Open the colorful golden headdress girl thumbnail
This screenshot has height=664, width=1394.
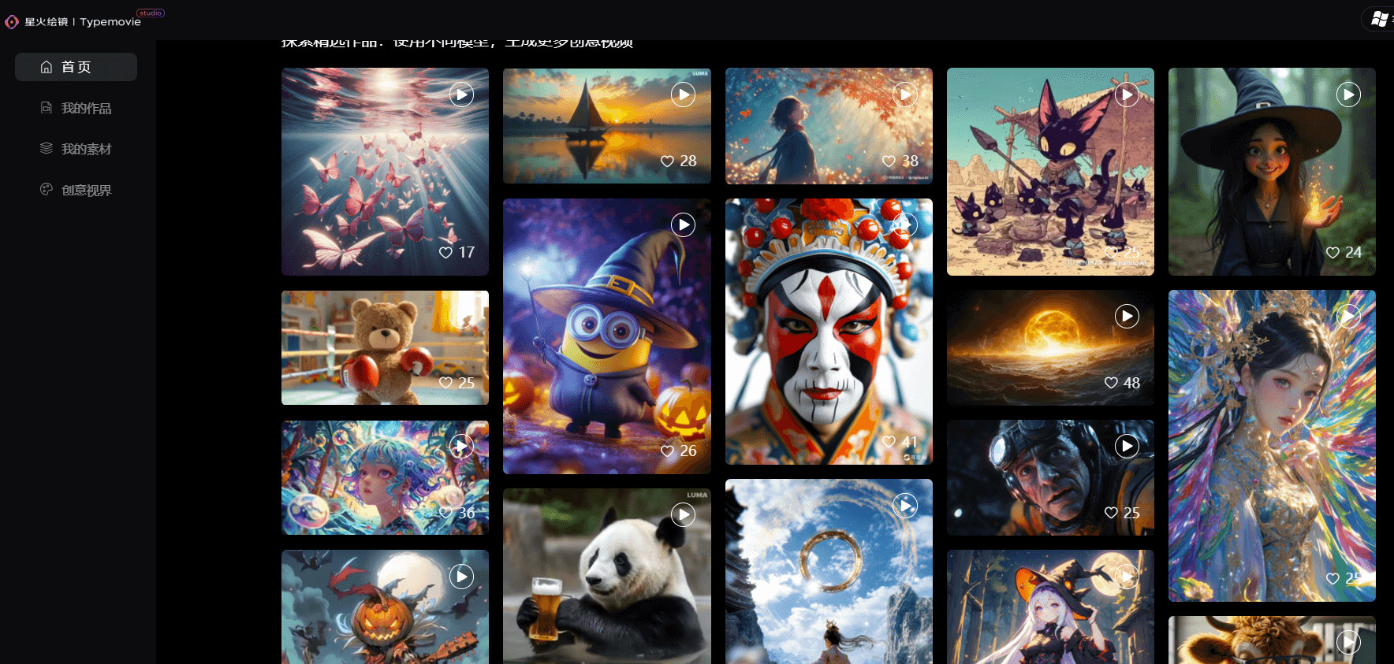tap(1272, 446)
